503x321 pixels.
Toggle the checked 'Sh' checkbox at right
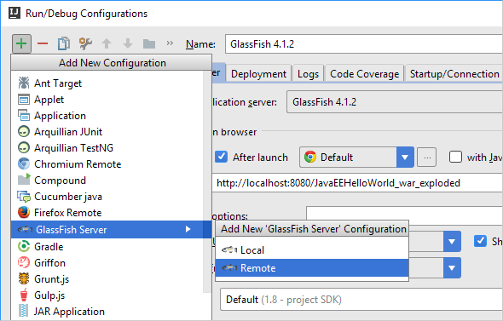(x=480, y=241)
